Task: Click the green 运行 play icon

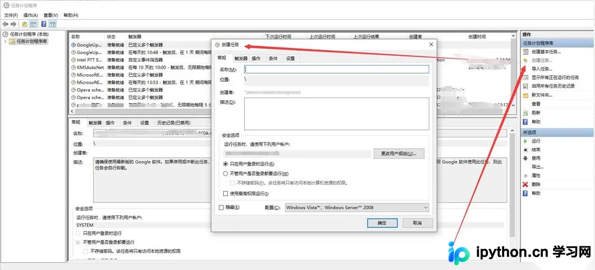Action: click(x=526, y=141)
